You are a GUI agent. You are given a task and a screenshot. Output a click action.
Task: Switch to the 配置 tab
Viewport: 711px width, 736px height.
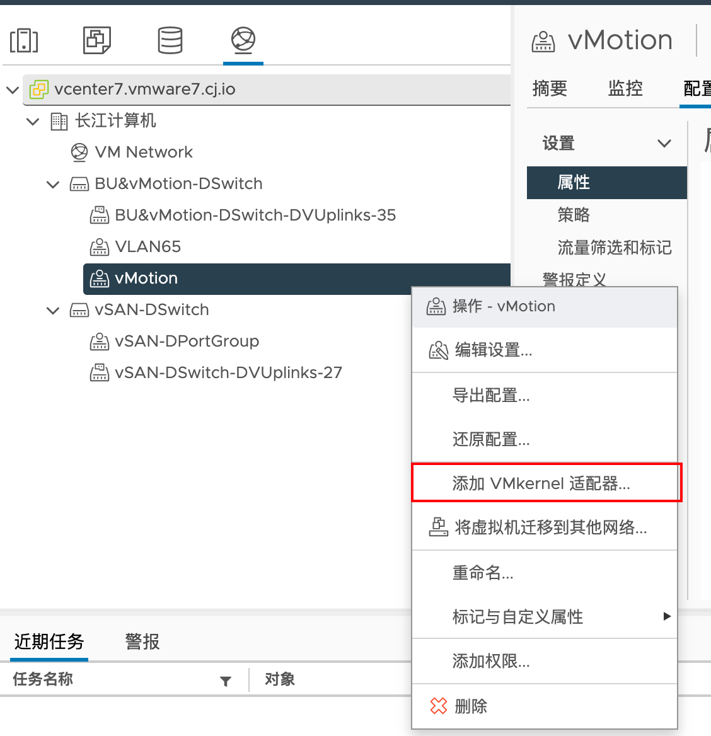pos(697,88)
